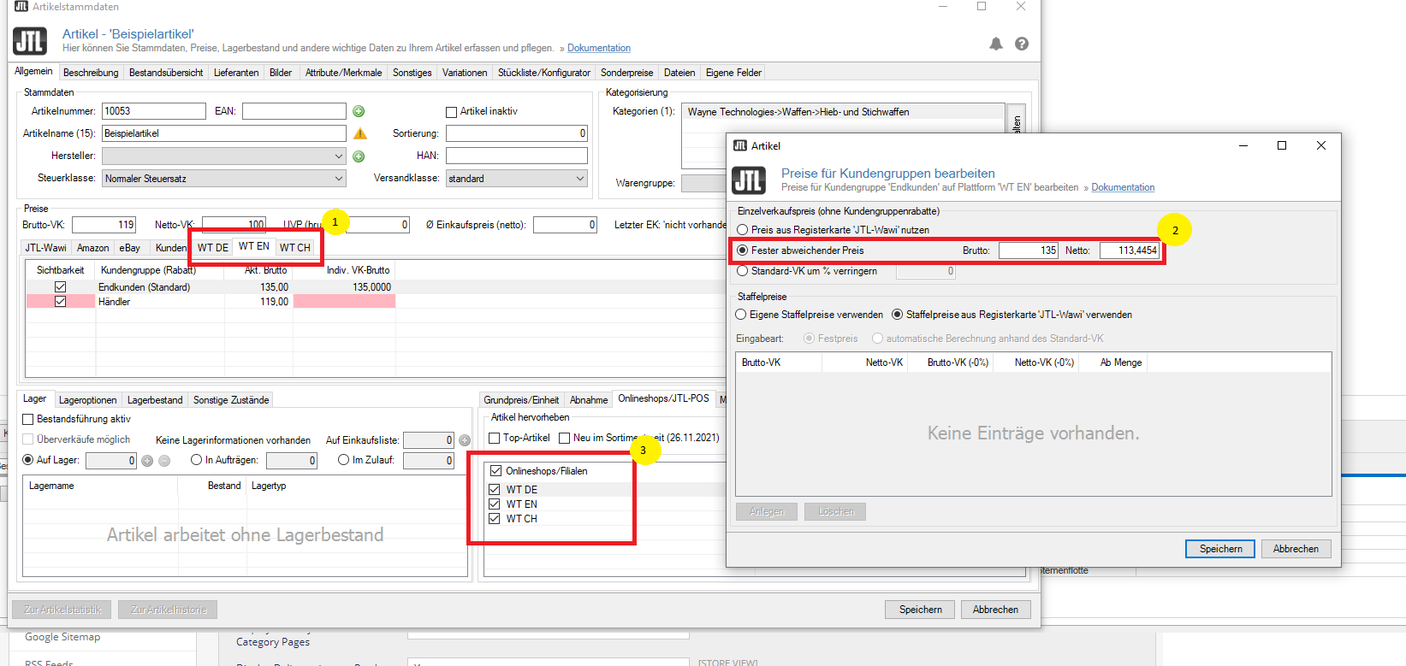This screenshot has width=1406, height=666.
Task: Click Google Sitemap in background window
Action: pyautogui.click(x=62, y=637)
